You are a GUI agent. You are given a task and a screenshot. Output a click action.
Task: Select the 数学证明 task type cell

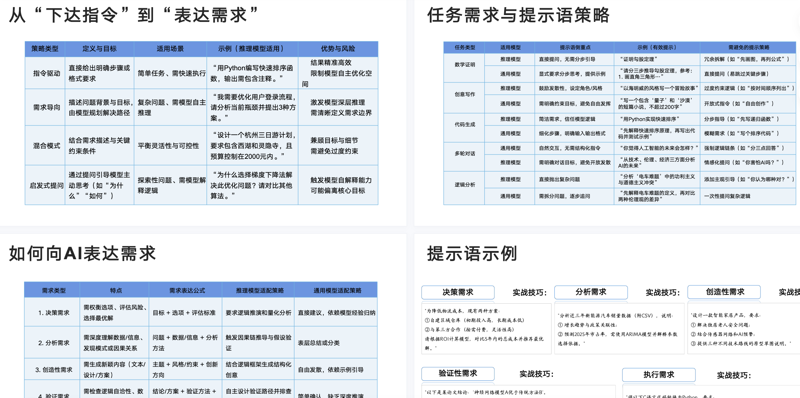(465, 65)
